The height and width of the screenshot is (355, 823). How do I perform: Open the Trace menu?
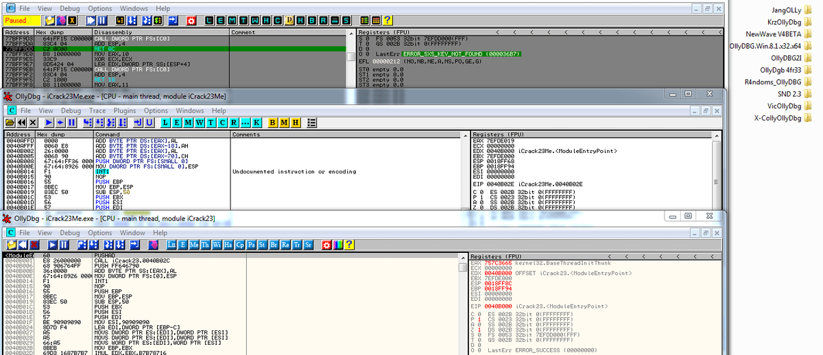click(97, 110)
